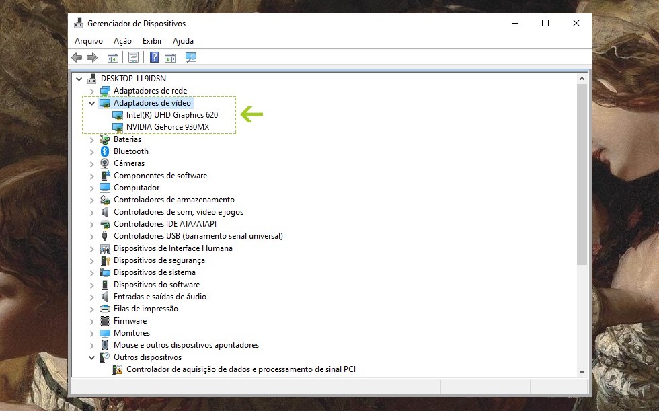Screen dimensions: 659x411
Task: Select Intel(R) UHD Graphics 620 adapter
Action: pos(171,115)
